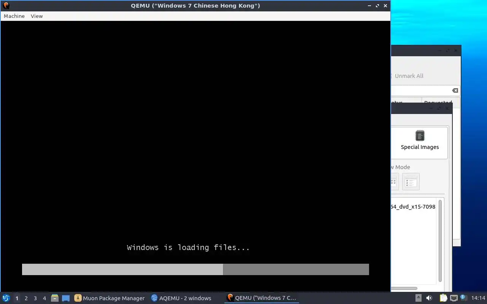This screenshot has width=487, height=304.
Task: Select the dvd_x15-7098 image entry in AQEMU
Action: (413, 207)
